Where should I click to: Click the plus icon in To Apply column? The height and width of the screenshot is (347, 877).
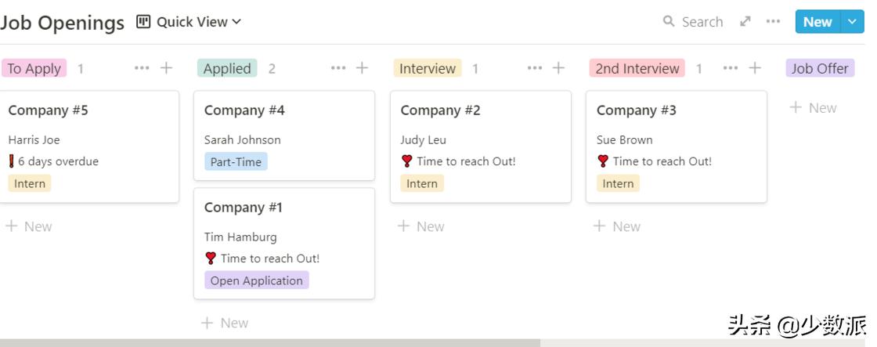tap(166, 68)
